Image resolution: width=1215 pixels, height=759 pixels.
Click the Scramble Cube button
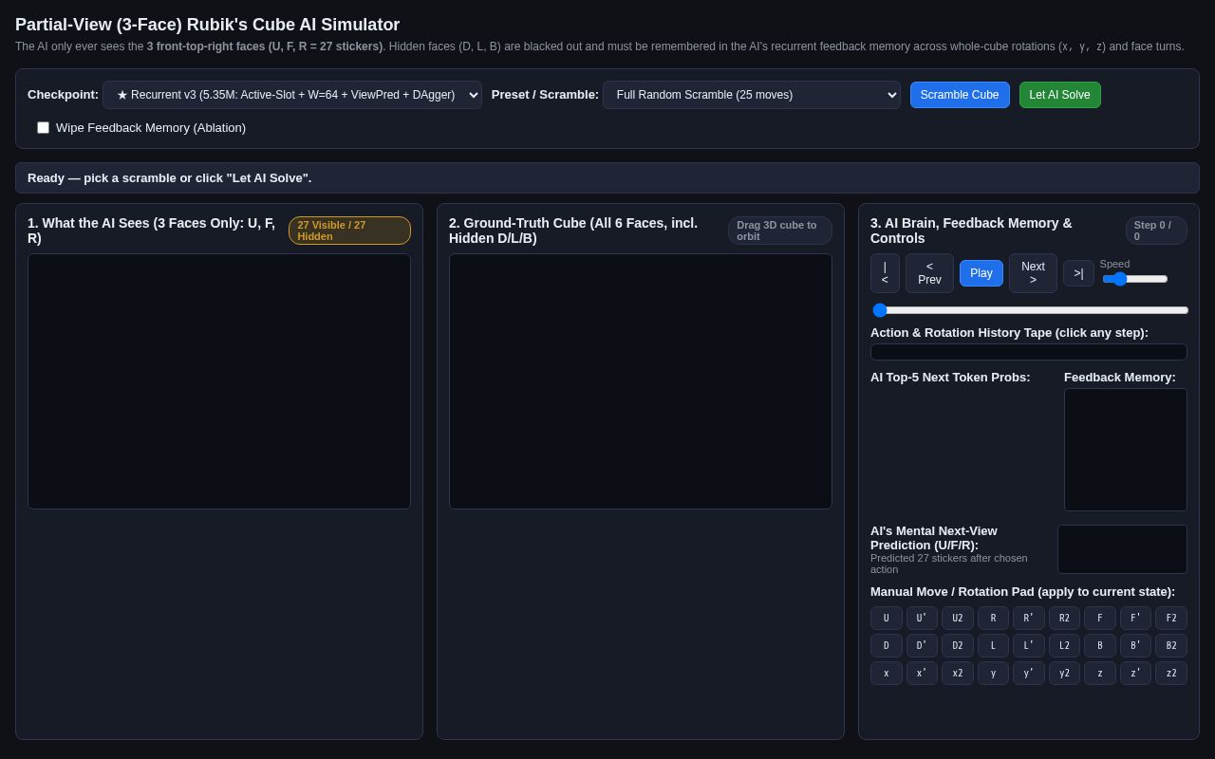pos(960,95)
